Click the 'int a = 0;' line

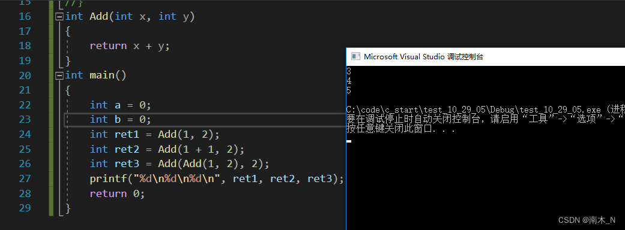120,105
